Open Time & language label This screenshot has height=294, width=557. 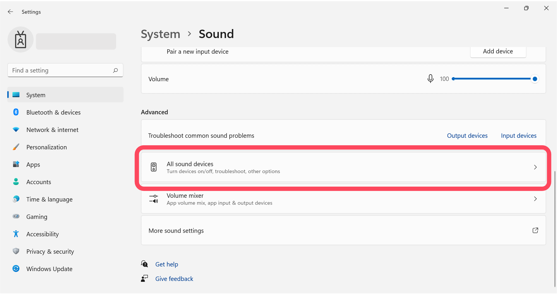click(x=49, y=199)
